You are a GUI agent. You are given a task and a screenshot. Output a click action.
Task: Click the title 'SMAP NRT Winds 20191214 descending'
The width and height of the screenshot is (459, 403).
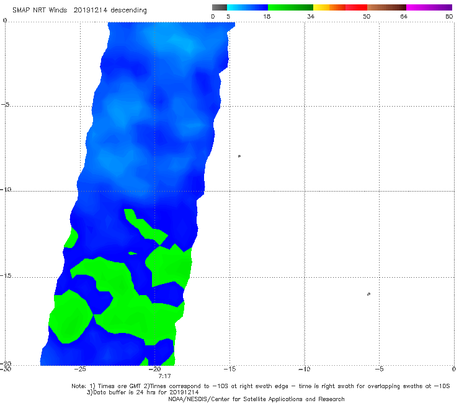click(x=79, y=10)
